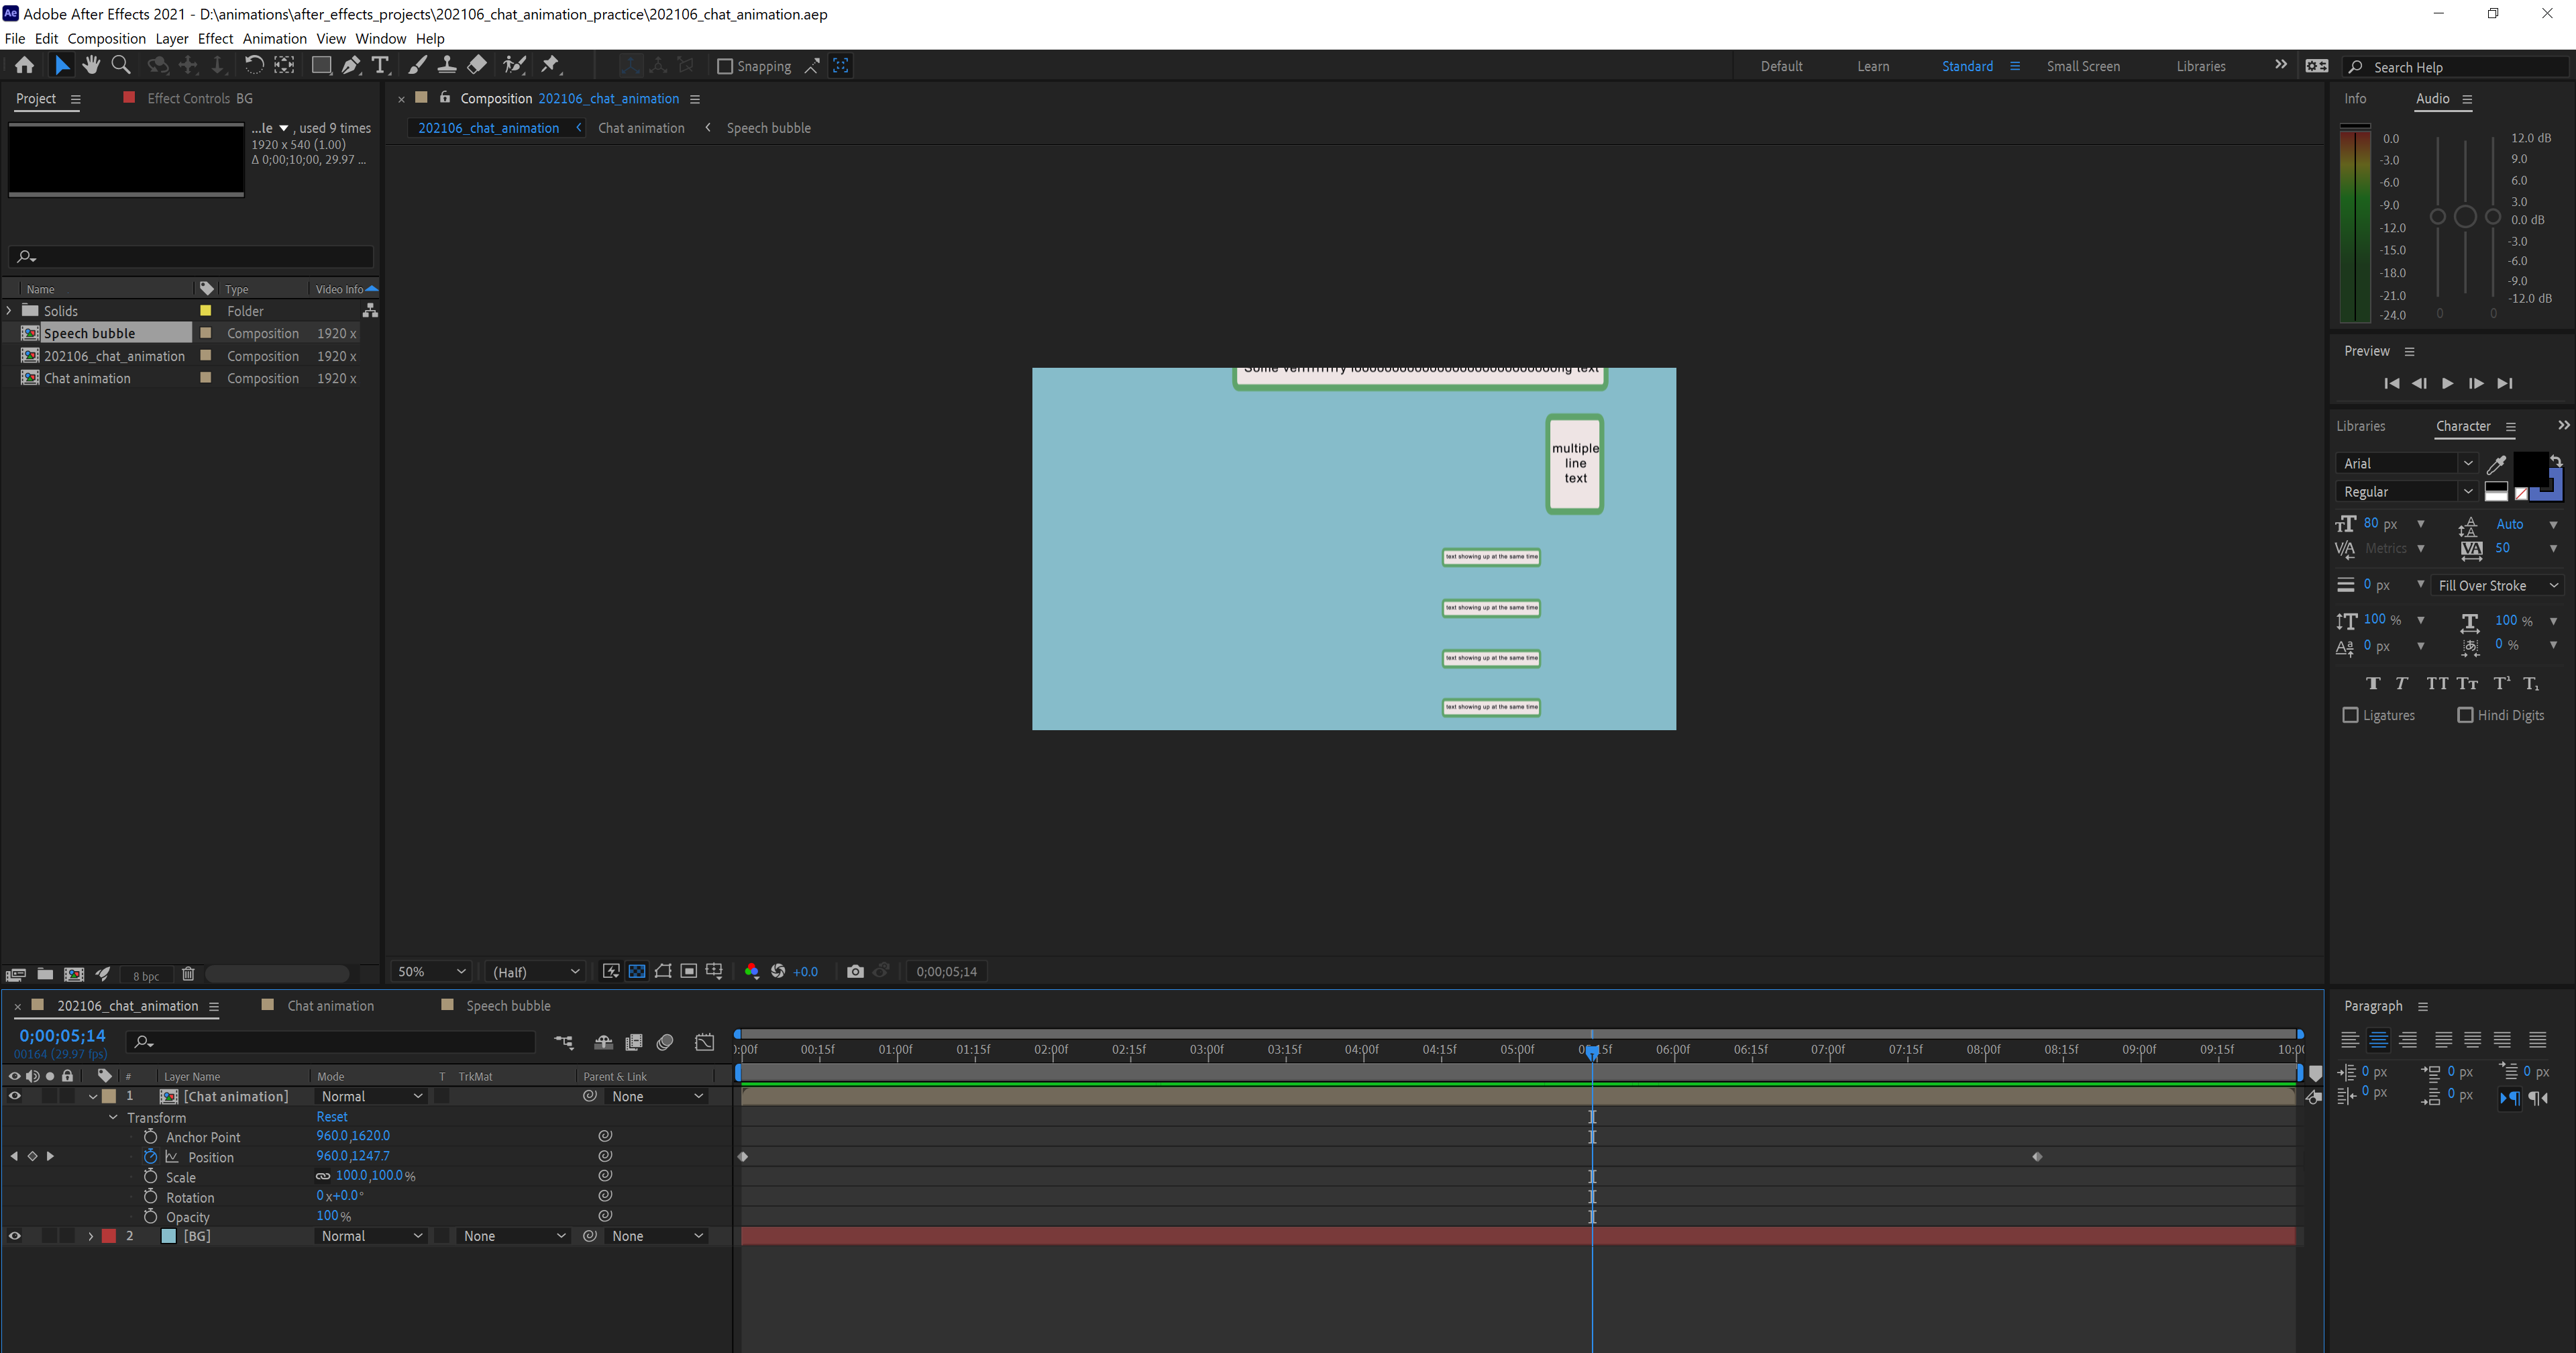Switch to the Speech bubble timeline tab

click(508, 1006)
